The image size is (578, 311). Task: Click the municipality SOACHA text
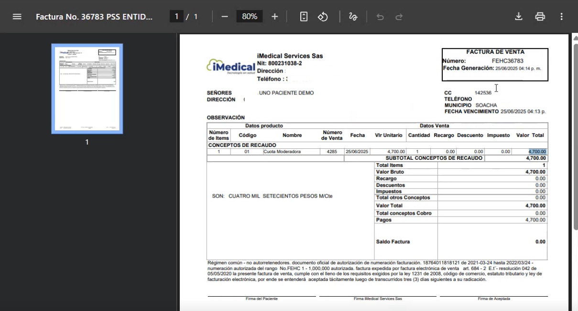pyautogui.click(x=487, y=105)
